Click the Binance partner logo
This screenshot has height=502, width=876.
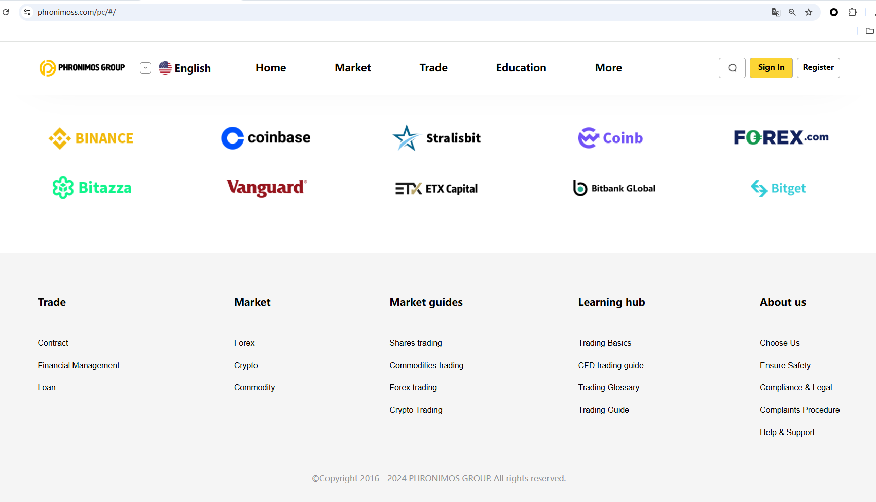[91, 138]
